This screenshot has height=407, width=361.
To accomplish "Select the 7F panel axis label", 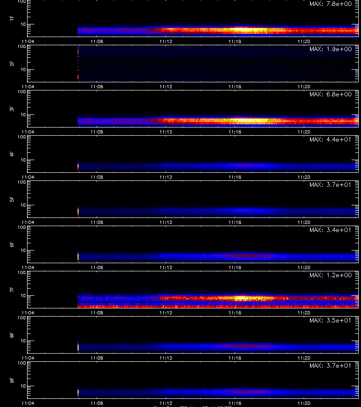I will pos(12,289).
